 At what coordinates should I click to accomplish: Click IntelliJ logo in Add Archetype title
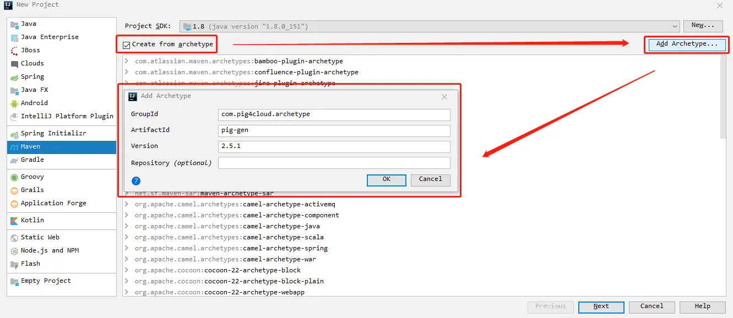(132, 96)
